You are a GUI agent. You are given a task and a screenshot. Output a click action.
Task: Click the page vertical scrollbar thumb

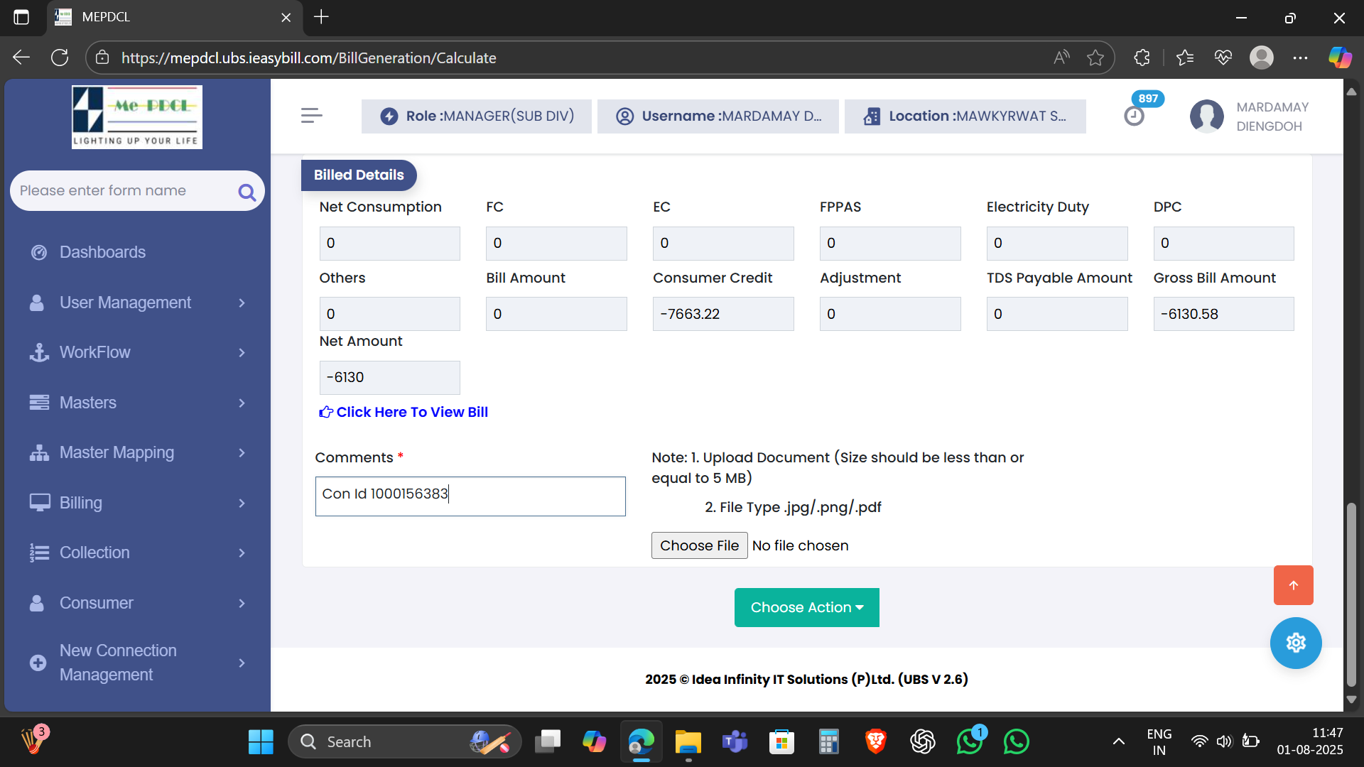1351,593
